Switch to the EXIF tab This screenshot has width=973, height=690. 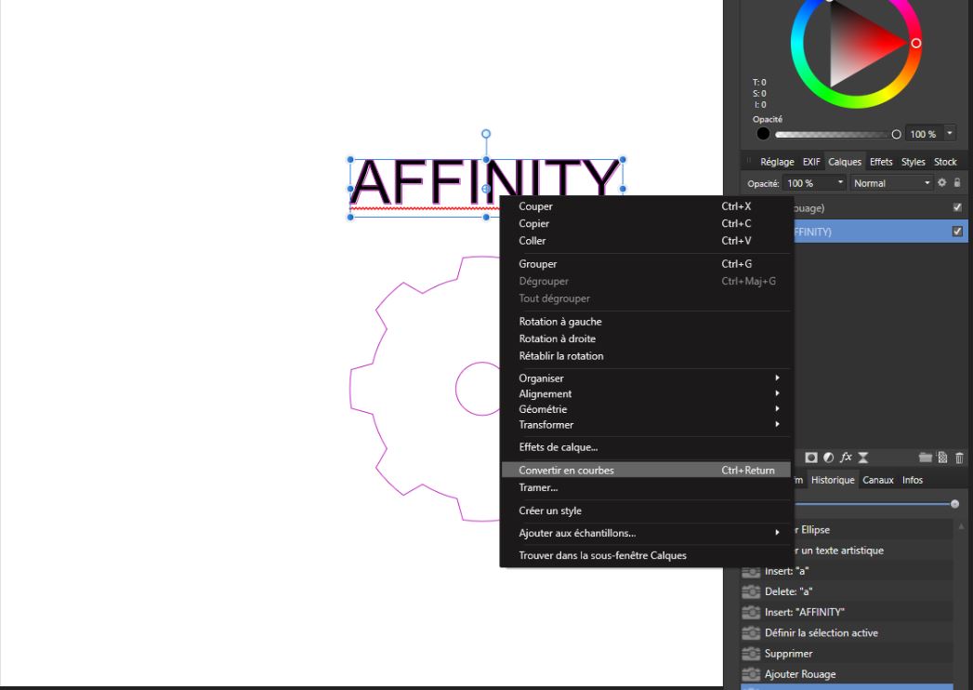[x=811, y=162]
